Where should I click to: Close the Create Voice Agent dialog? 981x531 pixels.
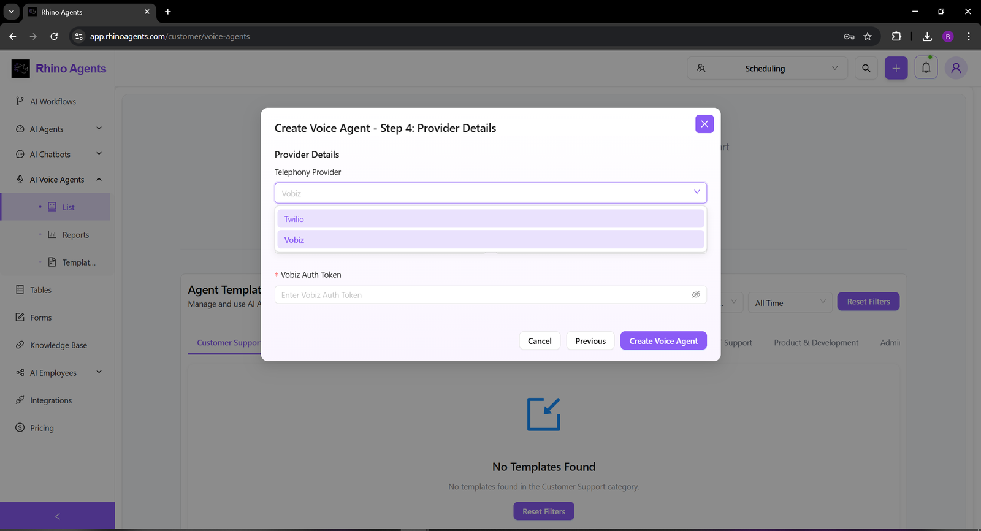(704, 124)
